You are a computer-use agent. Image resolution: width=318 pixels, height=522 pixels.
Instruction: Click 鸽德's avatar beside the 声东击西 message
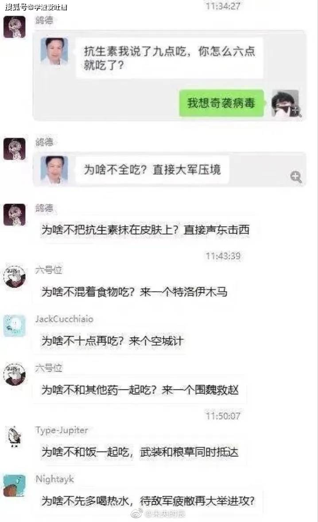point(14,215)
